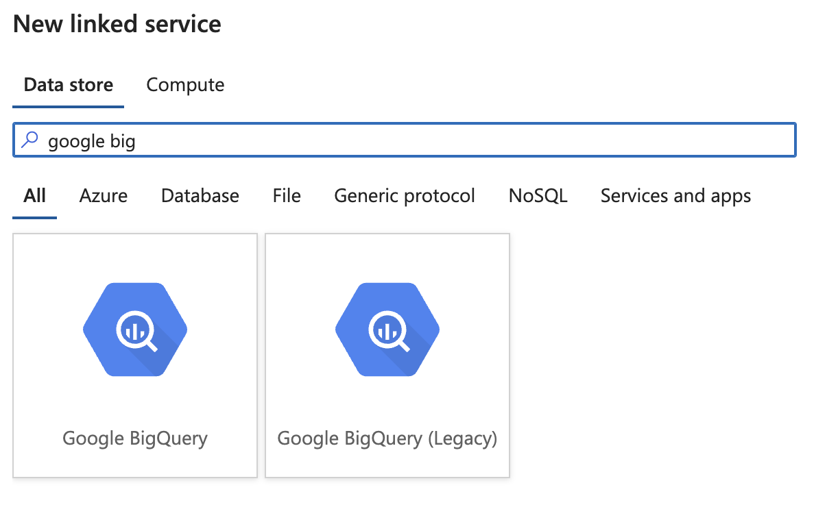Show the Database category filter

tap(200, 196)
